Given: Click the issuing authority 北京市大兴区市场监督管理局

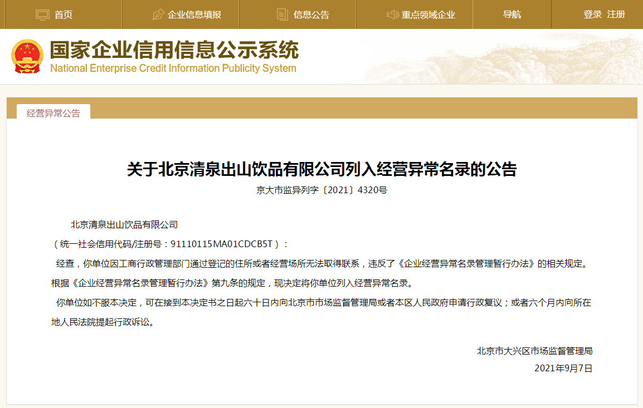Looking at the screenshot, I should coord(534,351).
